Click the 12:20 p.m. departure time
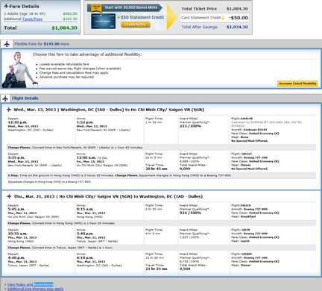322x291 pixels. (x=17, y=122)
